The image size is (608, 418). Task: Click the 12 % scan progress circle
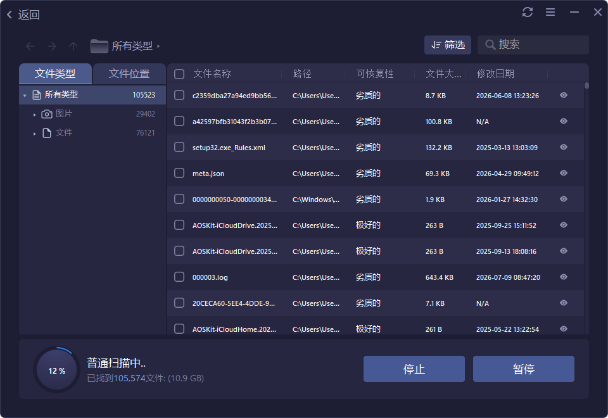click(x=56, y=370)
